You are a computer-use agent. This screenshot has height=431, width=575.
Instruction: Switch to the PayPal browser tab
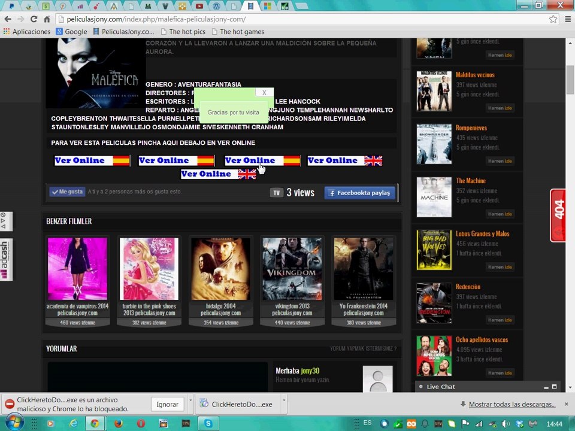12,6
